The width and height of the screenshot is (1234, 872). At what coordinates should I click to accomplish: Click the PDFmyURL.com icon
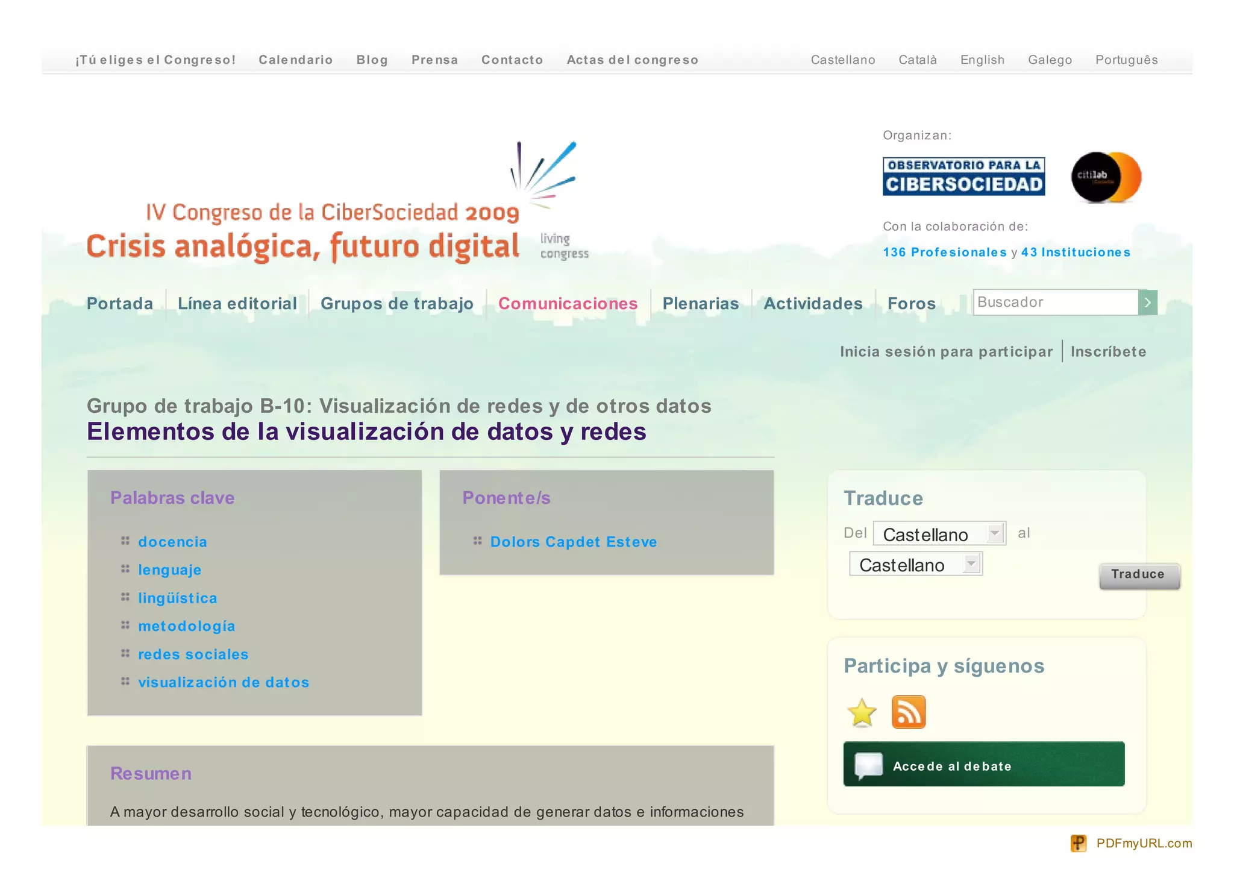(1078, 843)
